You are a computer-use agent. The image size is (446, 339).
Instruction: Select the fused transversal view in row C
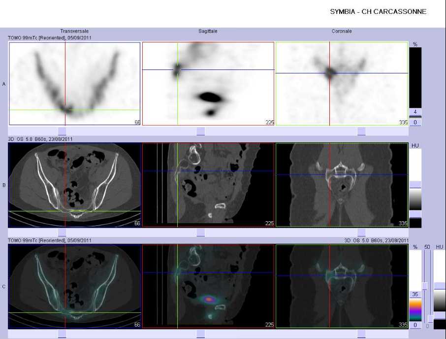(x=74, y=286)
